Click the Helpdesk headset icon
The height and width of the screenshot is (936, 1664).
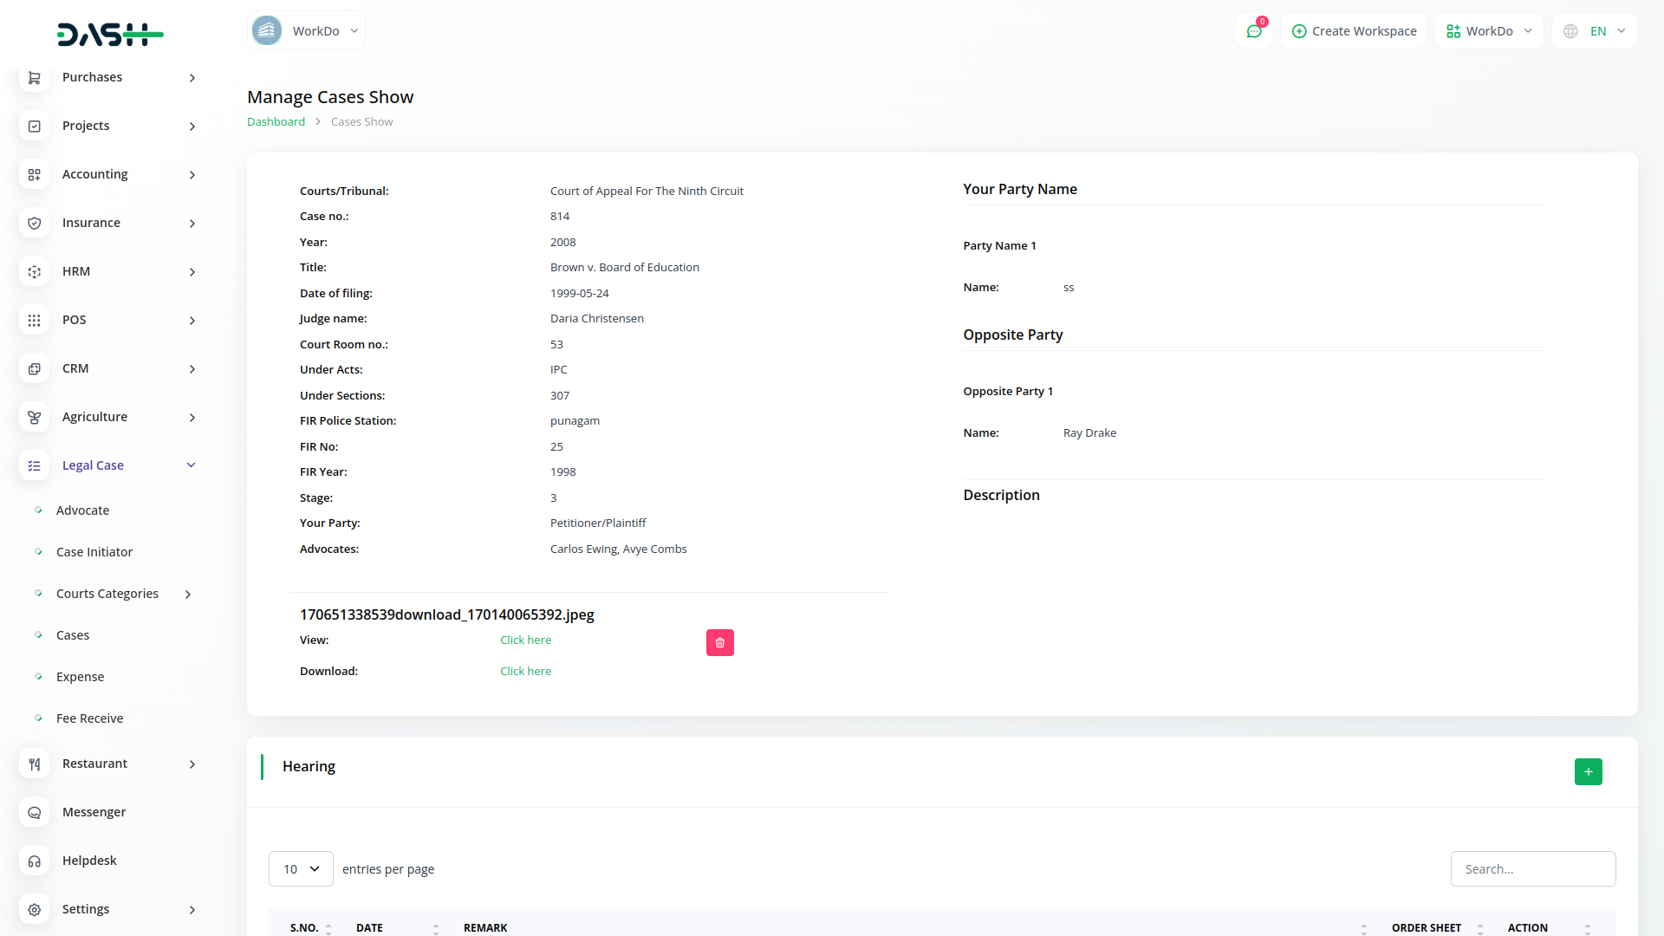pos(34,861)
